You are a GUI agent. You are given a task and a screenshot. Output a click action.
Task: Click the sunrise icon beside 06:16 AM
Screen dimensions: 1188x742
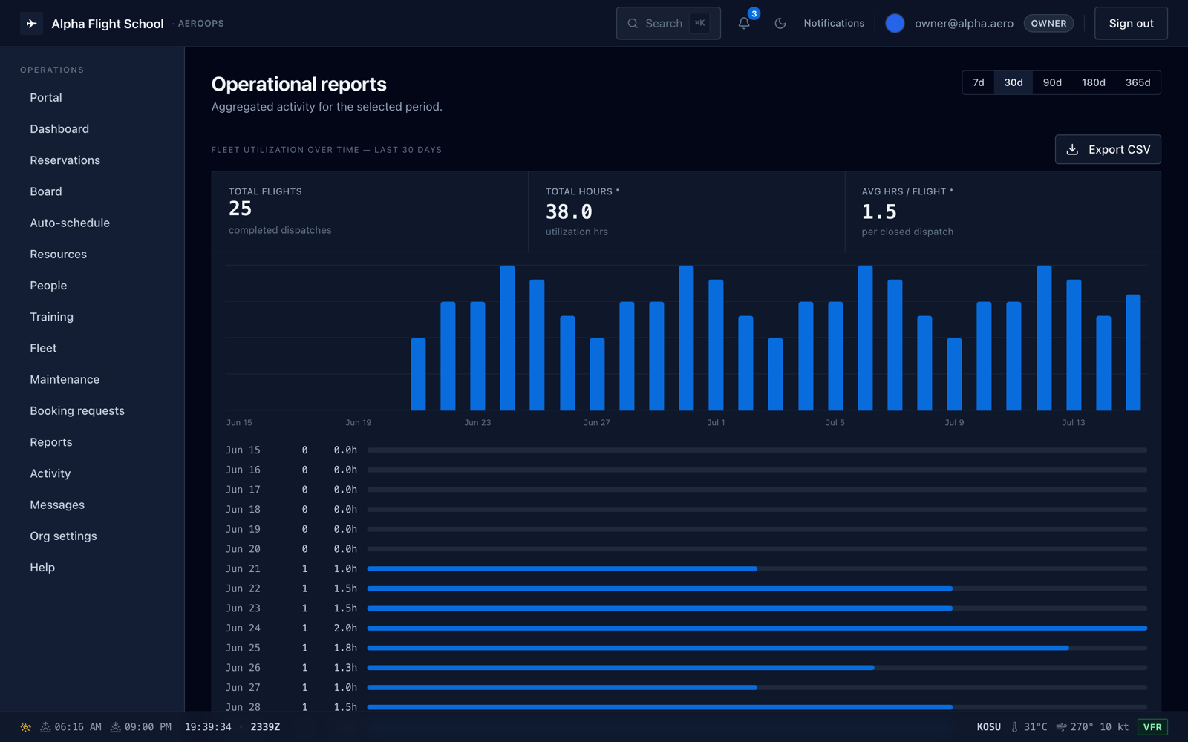[x=45, y=727]
